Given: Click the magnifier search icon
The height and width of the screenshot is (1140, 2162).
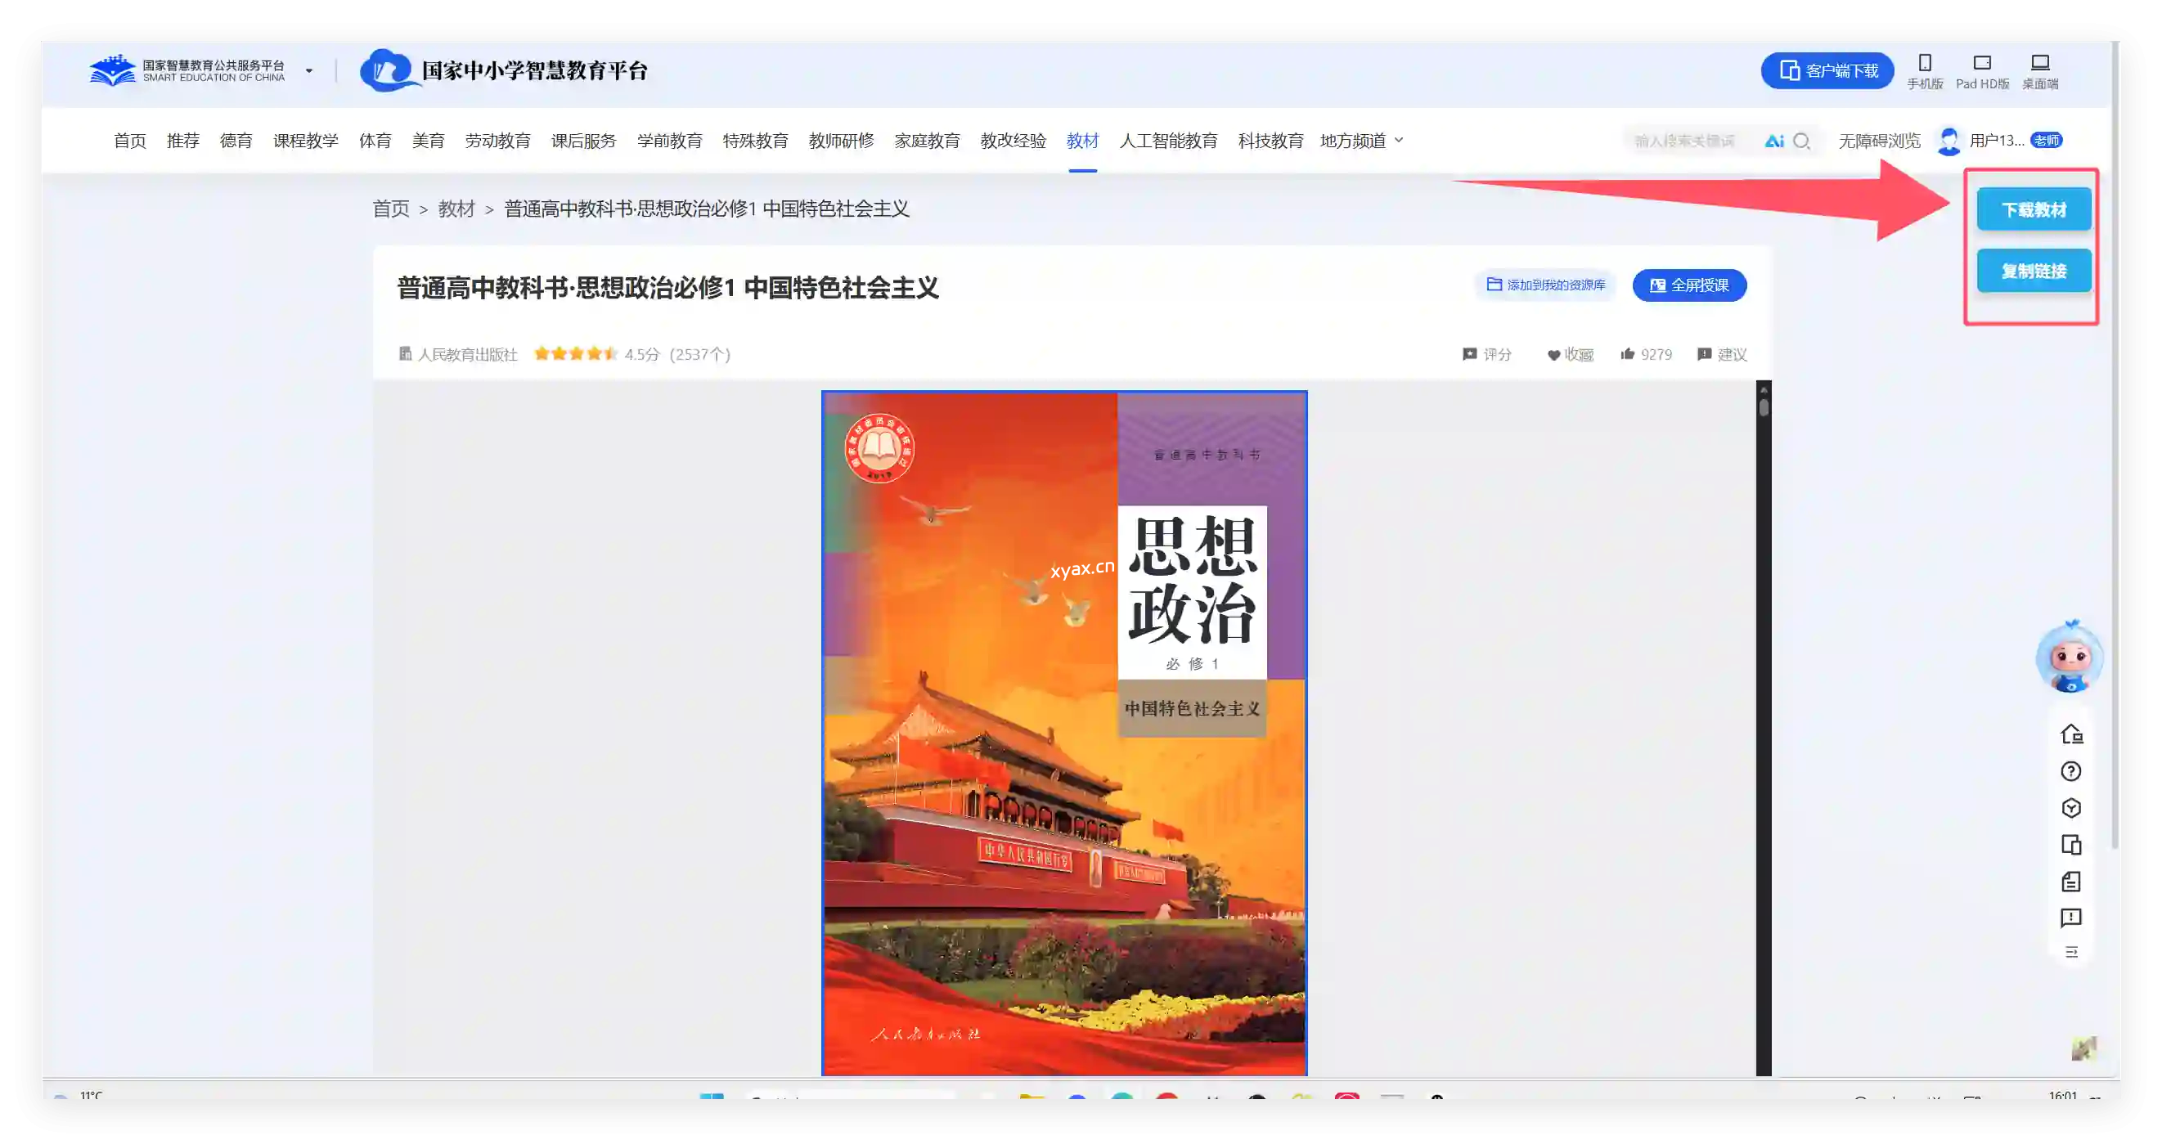Looking at the screenshot, I should click(x=1801, y=141).
